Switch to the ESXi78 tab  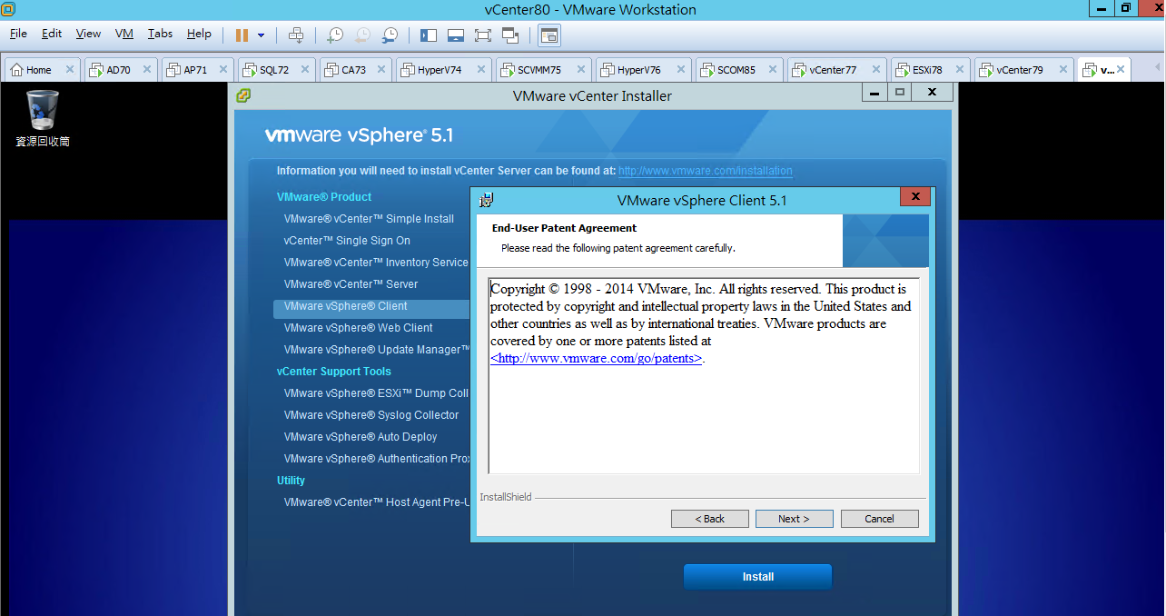(931, 69)
